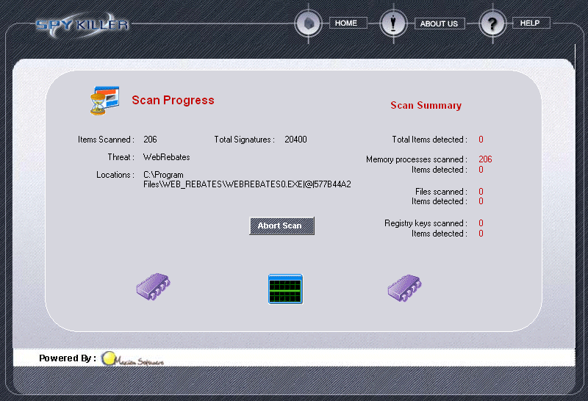588x401 pixels.
Task: Click the right purple memory chip icon
Action: click(404, 288)
